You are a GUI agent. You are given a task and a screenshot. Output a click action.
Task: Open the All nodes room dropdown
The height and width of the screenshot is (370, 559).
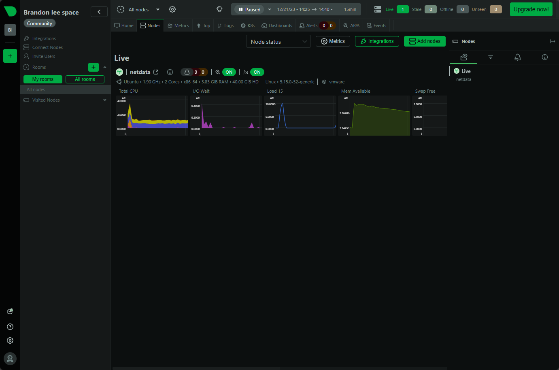(157, 9)
